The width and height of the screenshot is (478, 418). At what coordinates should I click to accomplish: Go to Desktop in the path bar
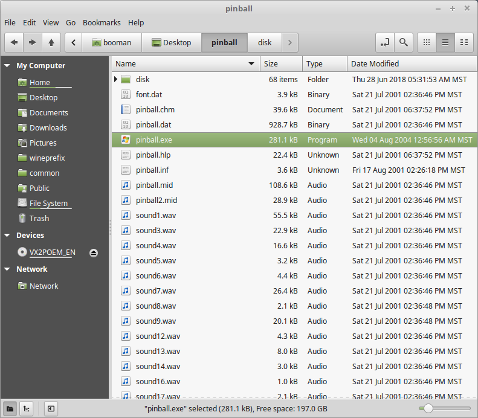[172, 42]
